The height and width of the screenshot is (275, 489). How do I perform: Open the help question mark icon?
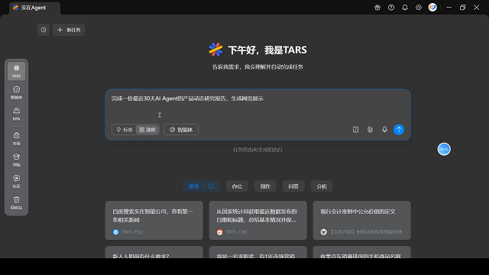click(391, 8)
